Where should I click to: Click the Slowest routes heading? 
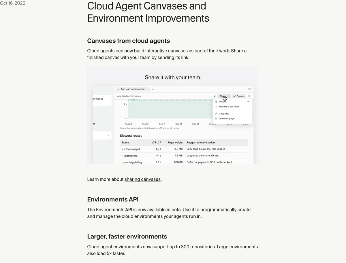click(131, 136)
